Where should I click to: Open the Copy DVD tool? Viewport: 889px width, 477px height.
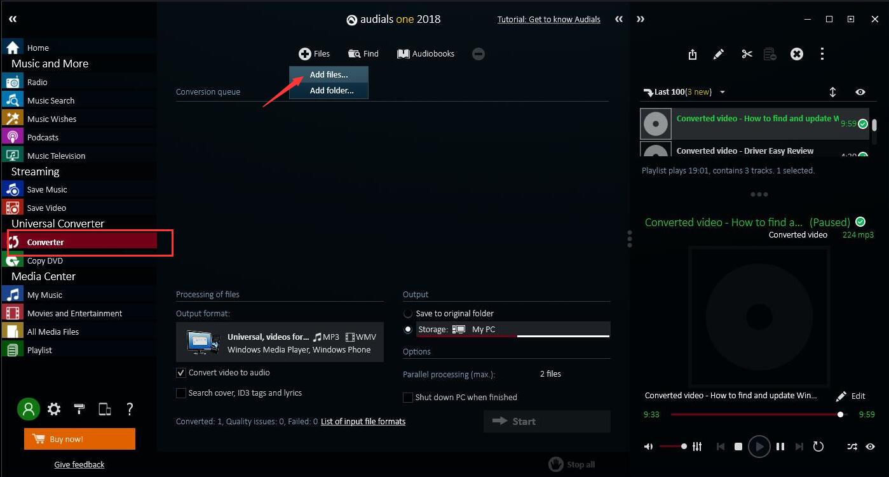44,260
